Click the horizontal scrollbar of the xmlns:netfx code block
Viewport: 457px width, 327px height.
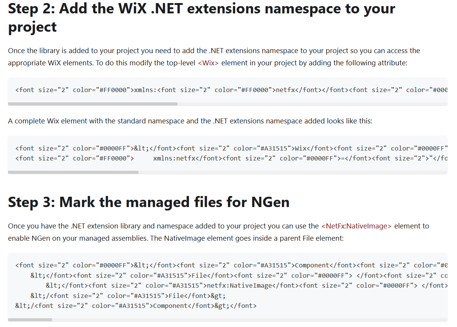click(x=93, y=104)
